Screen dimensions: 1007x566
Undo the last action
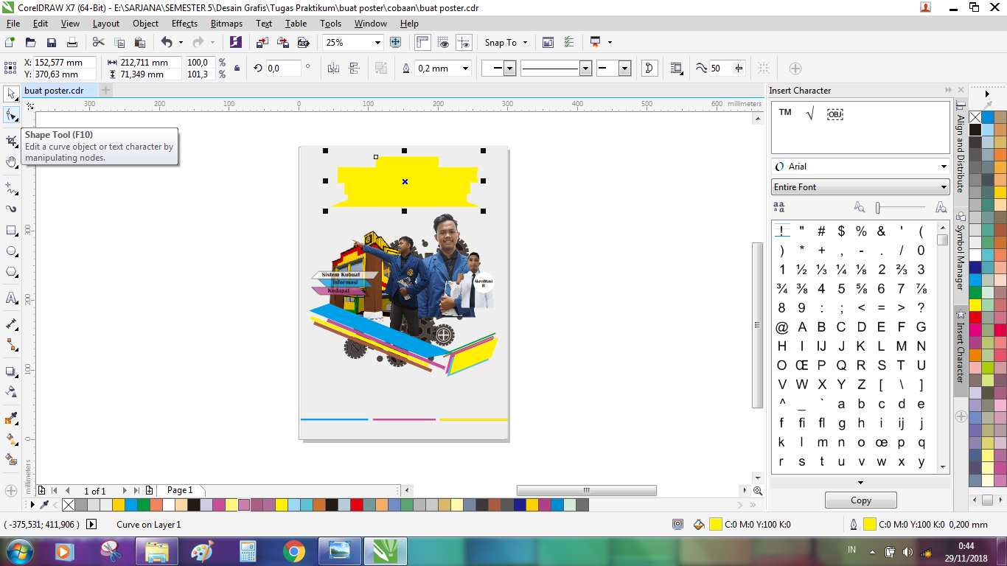tap(167, 43)
